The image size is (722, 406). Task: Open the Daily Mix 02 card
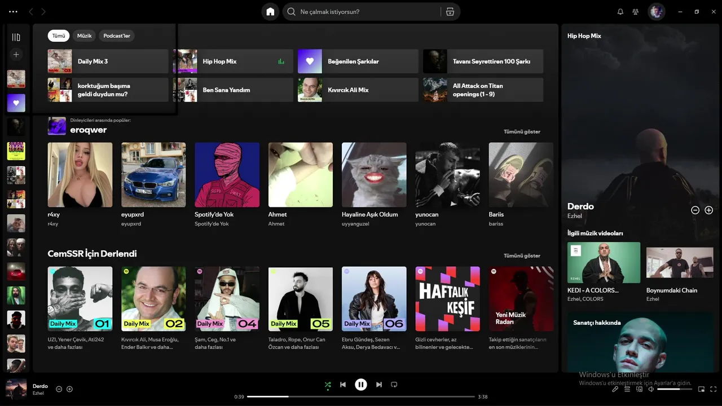tap(153, 308)
